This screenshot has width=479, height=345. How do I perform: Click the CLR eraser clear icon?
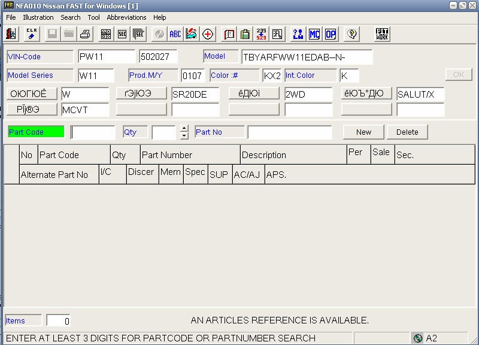[32, 34]
